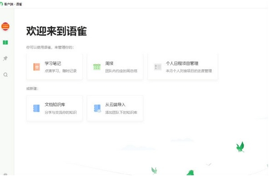Screen dimensions: 270x178
Task: Click the green 周报 calendar icon
Action: pos(97,67)
